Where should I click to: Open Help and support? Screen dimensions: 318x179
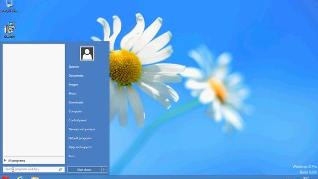pyautogui.click(x=80, y=147)
